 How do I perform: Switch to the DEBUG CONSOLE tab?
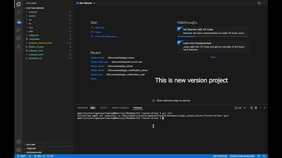[x=120, y=108]
